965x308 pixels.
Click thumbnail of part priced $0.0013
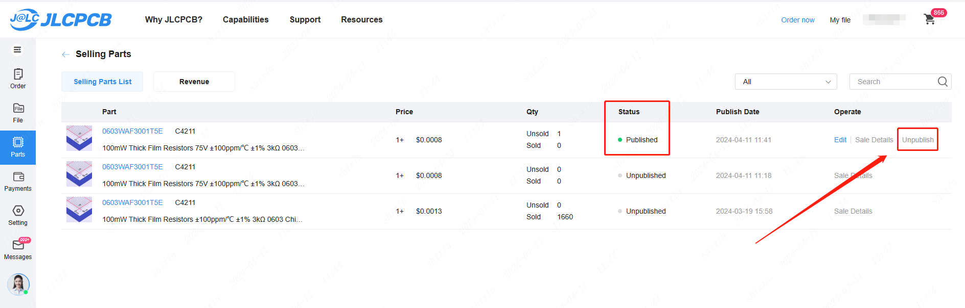pos(79,210)
